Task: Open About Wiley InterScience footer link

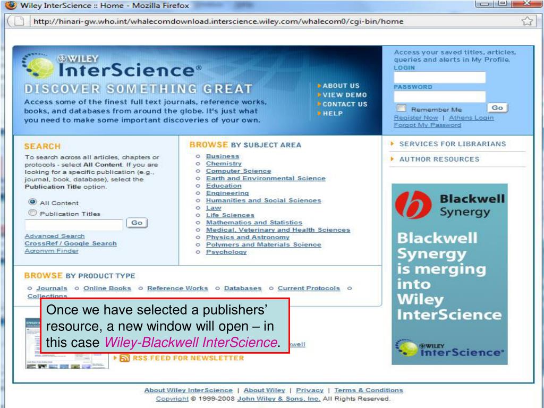Action: point(189,390)
